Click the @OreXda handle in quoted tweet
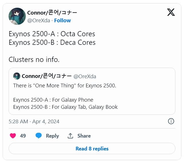The width and height of the screenshot is (194, 165). pyautogui.click(x=85, y=77)
